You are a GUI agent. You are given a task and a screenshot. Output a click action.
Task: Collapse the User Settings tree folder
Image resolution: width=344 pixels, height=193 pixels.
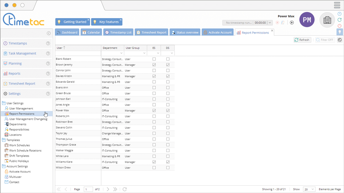pyautogui.click(x=4, y=103)
